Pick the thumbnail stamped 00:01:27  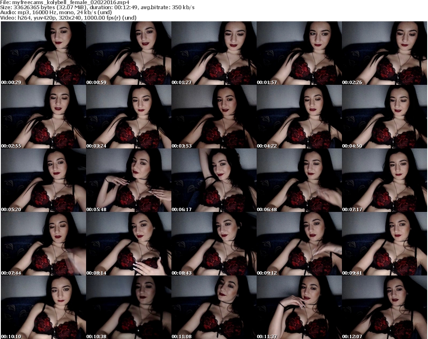point(214,53)
